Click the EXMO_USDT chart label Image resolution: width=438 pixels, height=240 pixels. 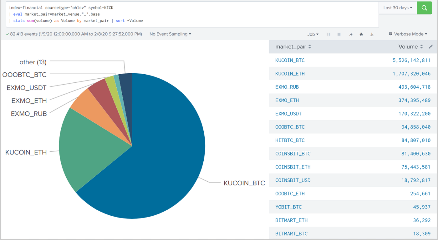(x=27, y=88)
